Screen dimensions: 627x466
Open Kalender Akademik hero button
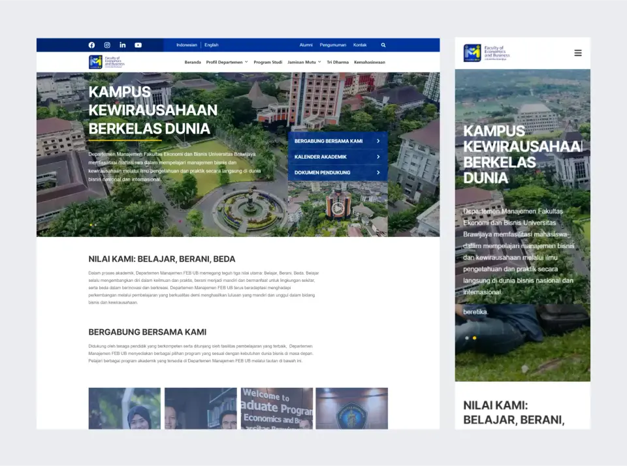(x=338, y=157)
